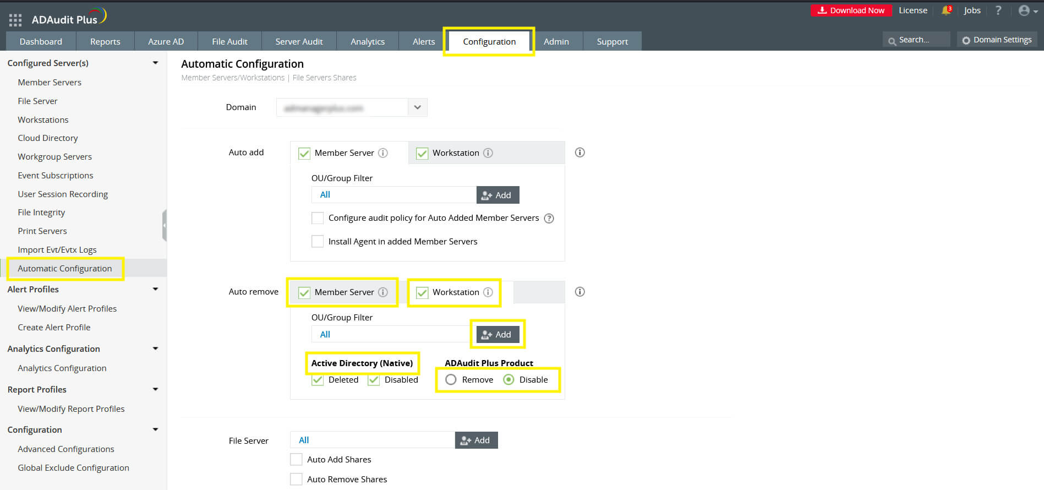Click the notifications bell icon

point(946,10)
